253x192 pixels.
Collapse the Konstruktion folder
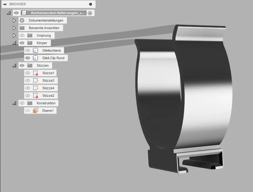(14, 103)
